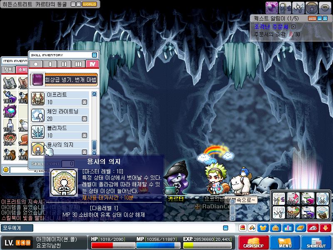Select the purple potion flask with count 100

[x=10, y=97]
